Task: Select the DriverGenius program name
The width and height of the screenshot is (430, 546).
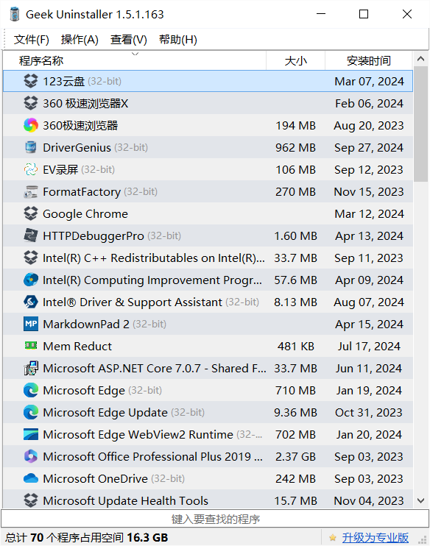Action: (x=77, y=148)
